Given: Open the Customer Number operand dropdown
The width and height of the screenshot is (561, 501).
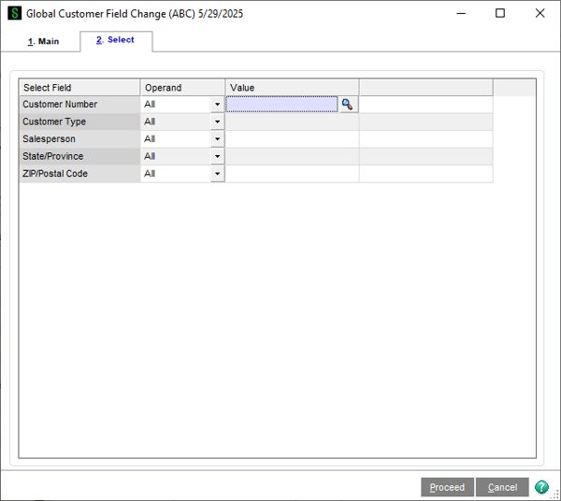Looking at the screenshot, I should [x=217, y=105].
